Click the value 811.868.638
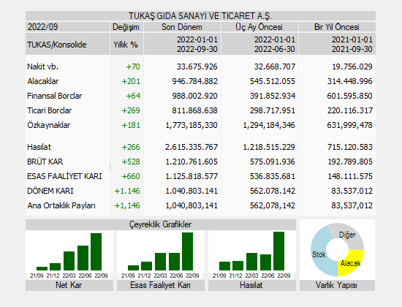Viewport: 402px width, 307px height. tap(195, 110)
